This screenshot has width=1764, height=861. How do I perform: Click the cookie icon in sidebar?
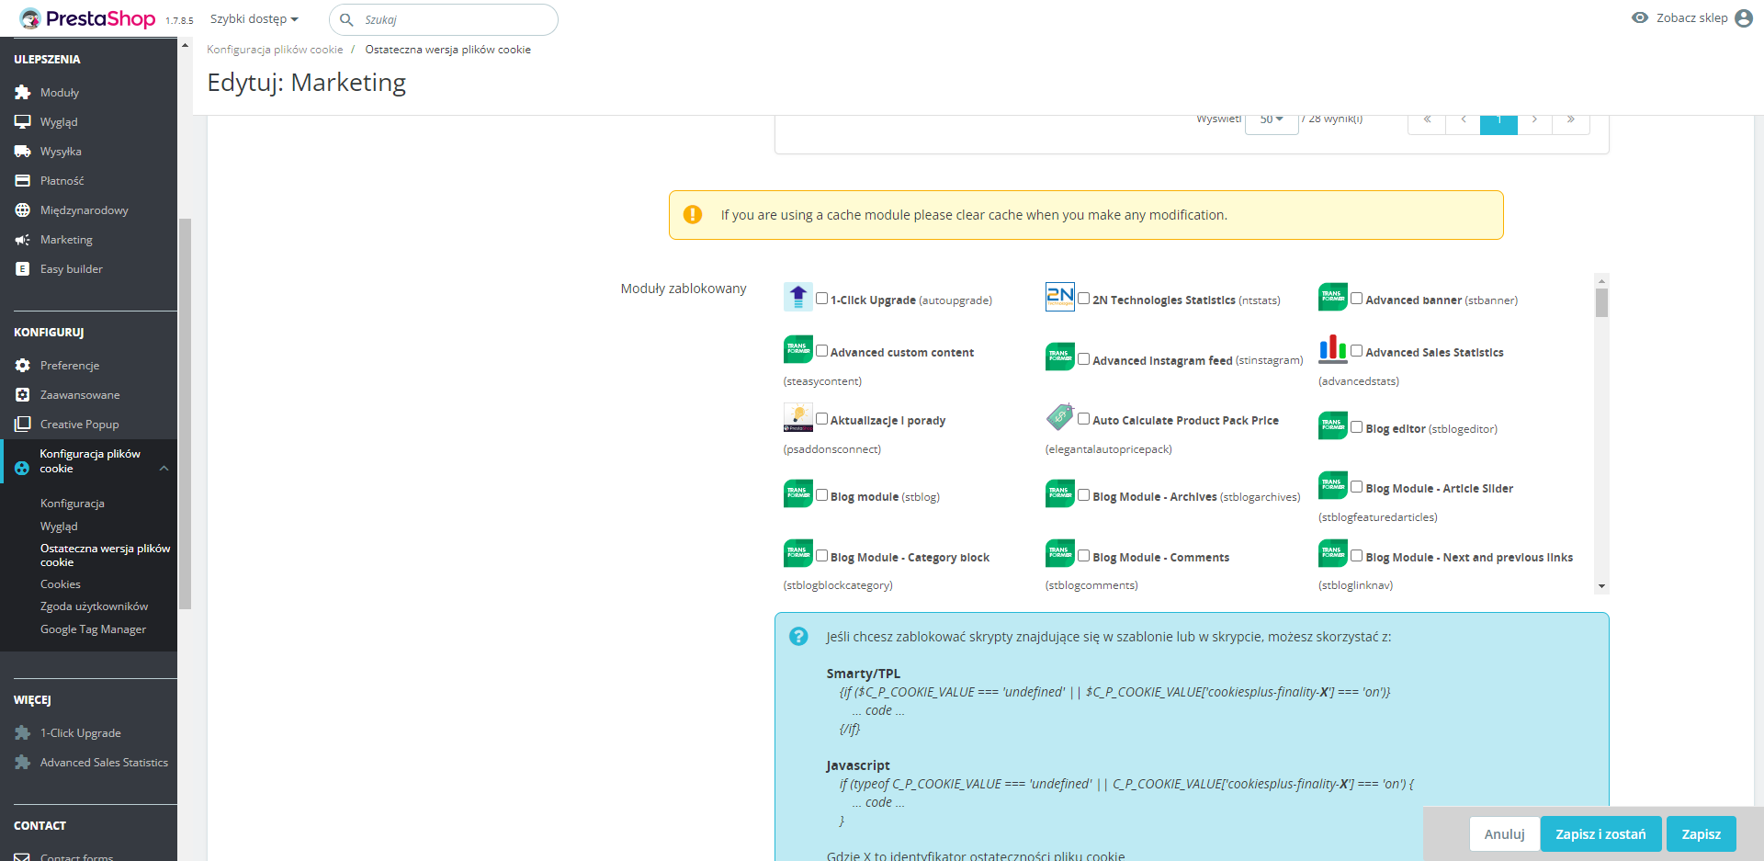click(x=22, y=469)
